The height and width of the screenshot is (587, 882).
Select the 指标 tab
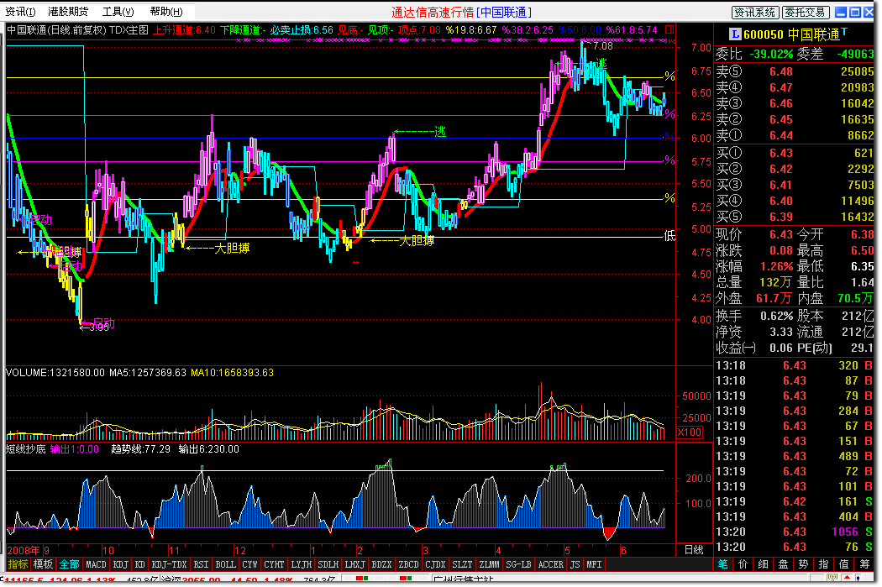(18, 564)
